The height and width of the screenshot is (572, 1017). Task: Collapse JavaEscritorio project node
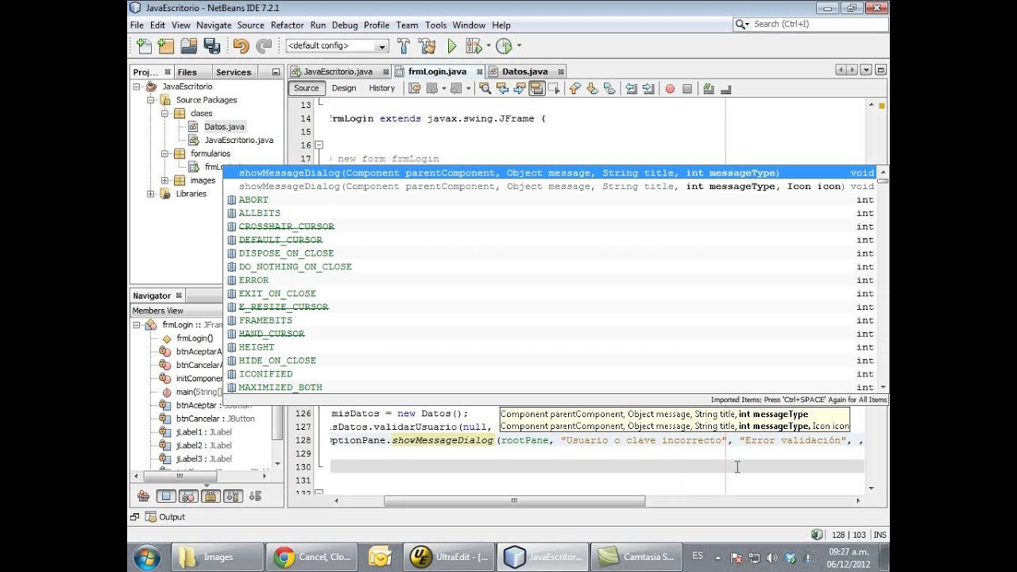coord(137,87)
